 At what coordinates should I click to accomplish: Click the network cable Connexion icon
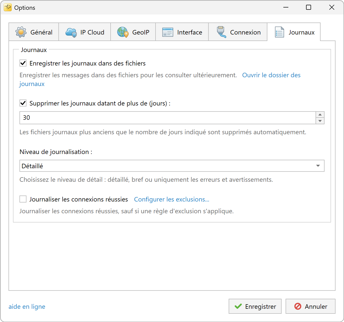coord(221,32)
